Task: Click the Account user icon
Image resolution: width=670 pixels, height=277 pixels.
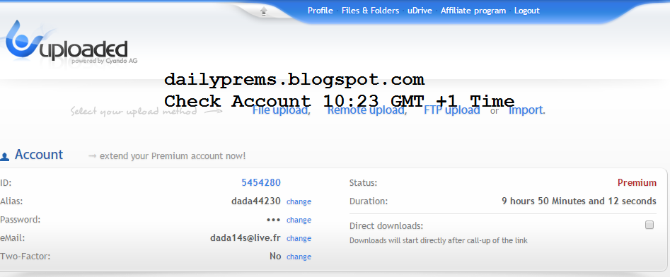Action: (x=5, y=157)
